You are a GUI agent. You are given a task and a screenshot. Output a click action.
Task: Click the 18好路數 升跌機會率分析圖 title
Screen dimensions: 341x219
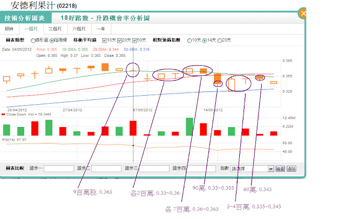point(105,18)
